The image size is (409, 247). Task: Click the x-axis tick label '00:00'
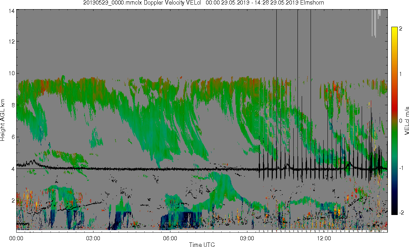click(16, 238)
